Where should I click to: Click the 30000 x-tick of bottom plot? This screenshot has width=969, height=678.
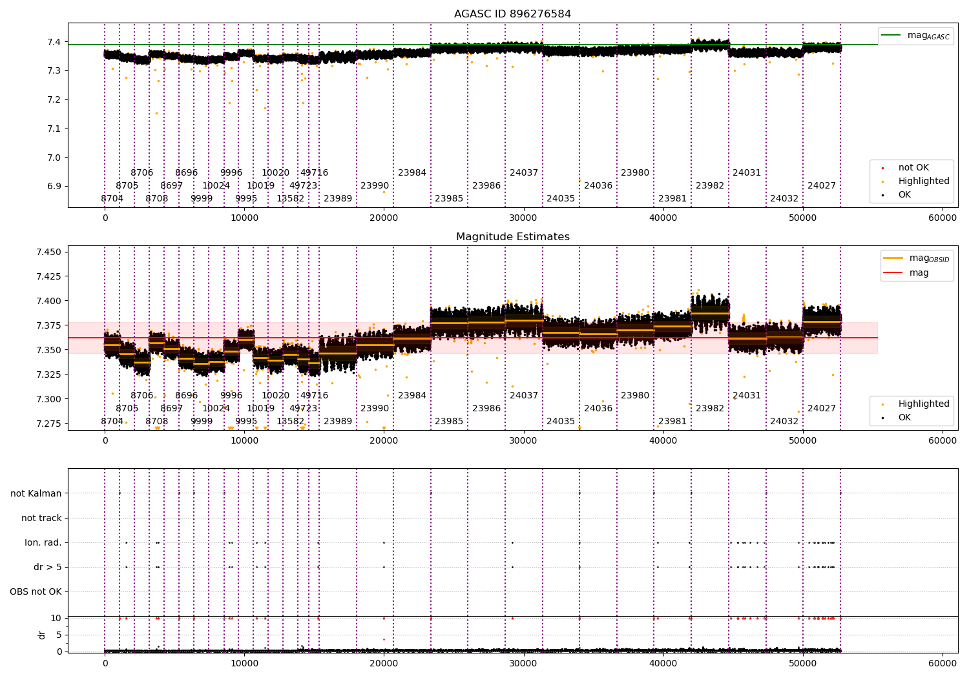pos(524,663)
